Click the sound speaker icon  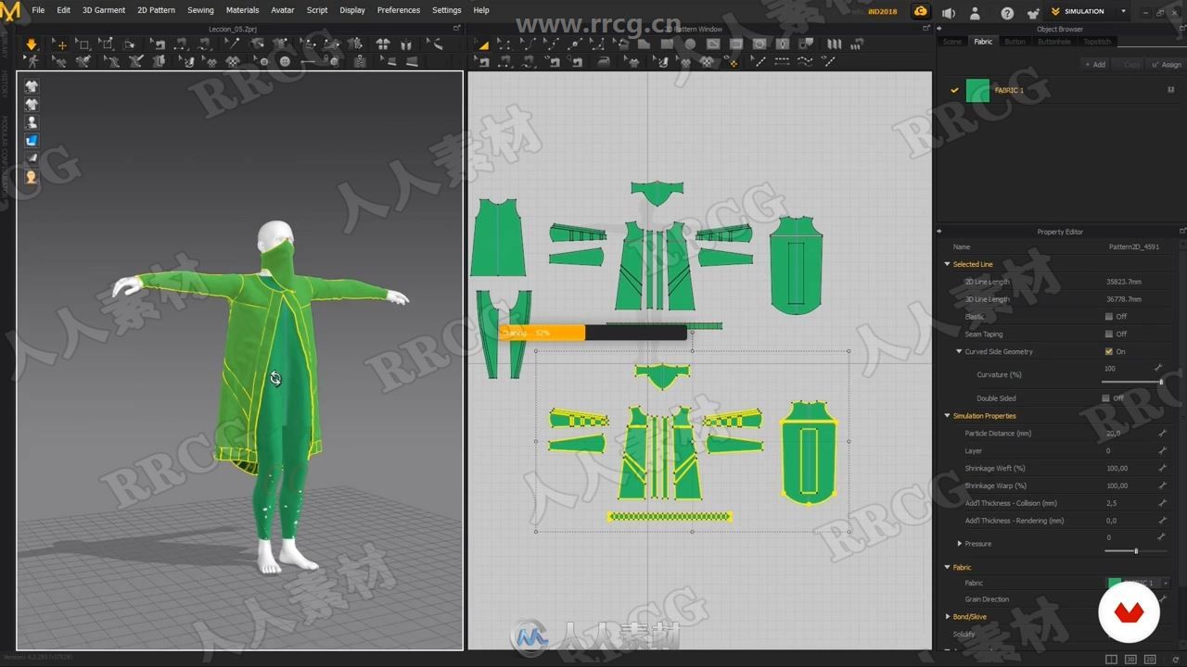tap(948, 12)
